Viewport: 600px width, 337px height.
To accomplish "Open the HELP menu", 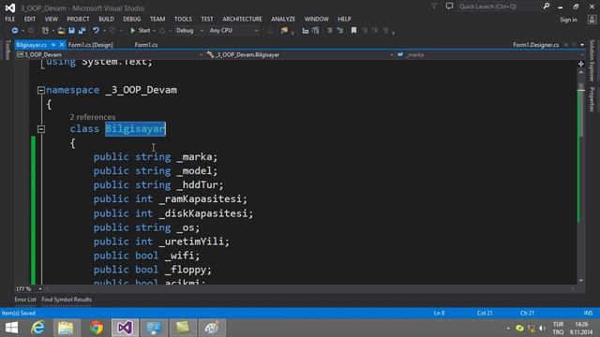I will pos(344,19).
